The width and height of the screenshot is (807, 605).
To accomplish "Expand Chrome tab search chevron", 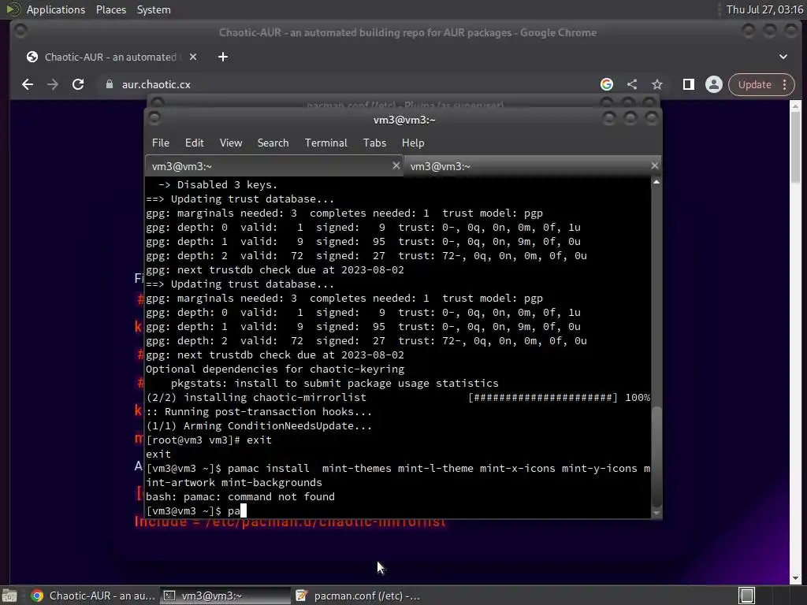I will pos(783,57).
